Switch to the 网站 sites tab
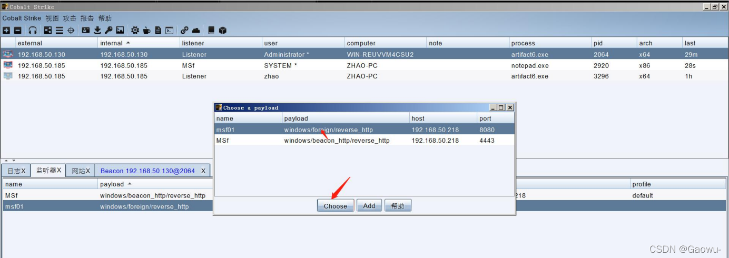This screenshot has width=729, height=258. coord(80,171)
